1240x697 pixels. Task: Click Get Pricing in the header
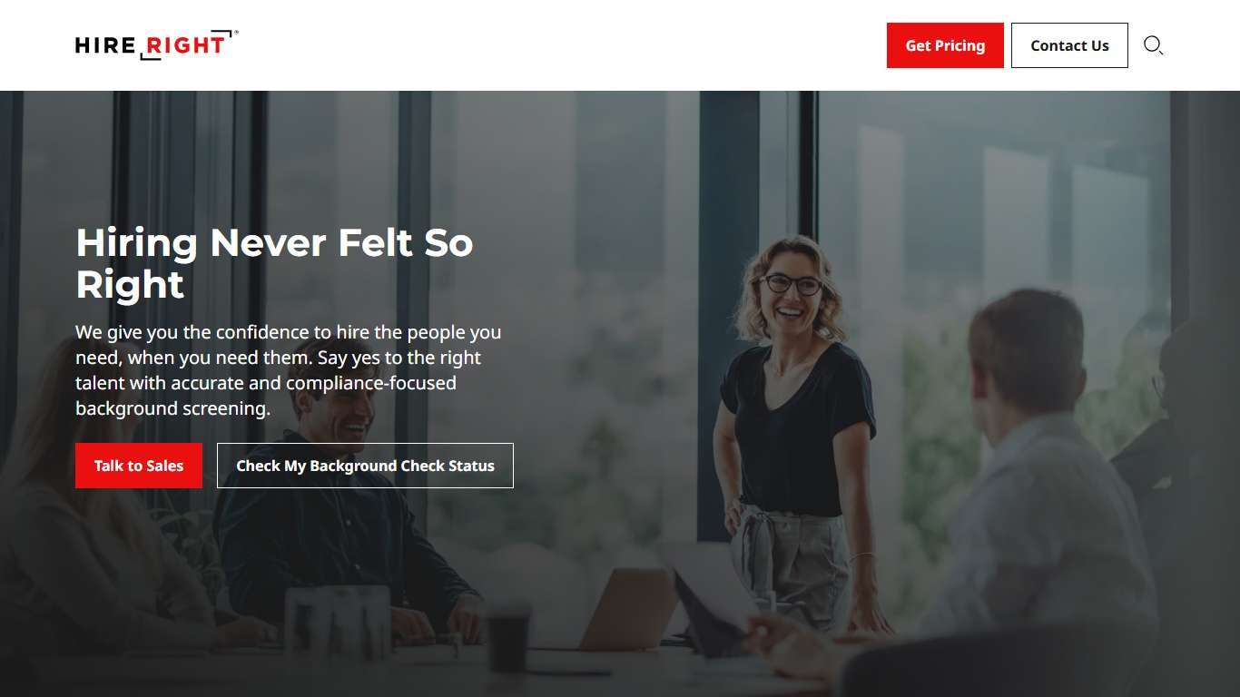(945, 45)
